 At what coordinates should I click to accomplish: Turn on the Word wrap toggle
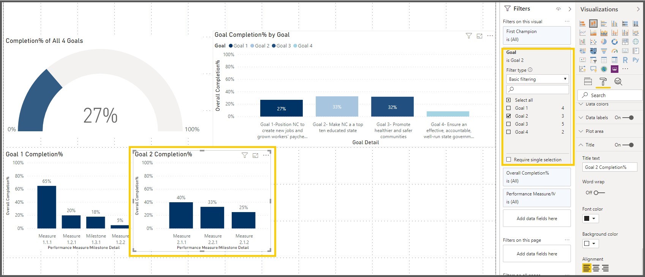tap(599, 193)
